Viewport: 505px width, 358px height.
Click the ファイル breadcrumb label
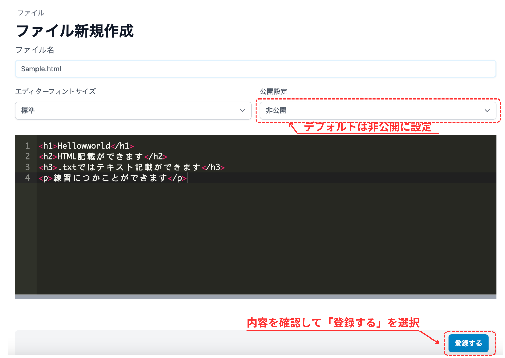click(x=30, y=13)
